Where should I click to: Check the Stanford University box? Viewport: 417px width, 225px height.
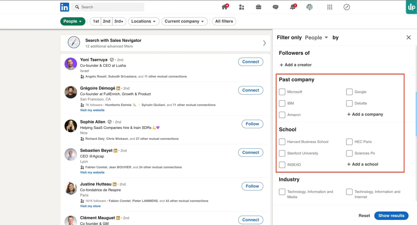[x=282, y=153]
